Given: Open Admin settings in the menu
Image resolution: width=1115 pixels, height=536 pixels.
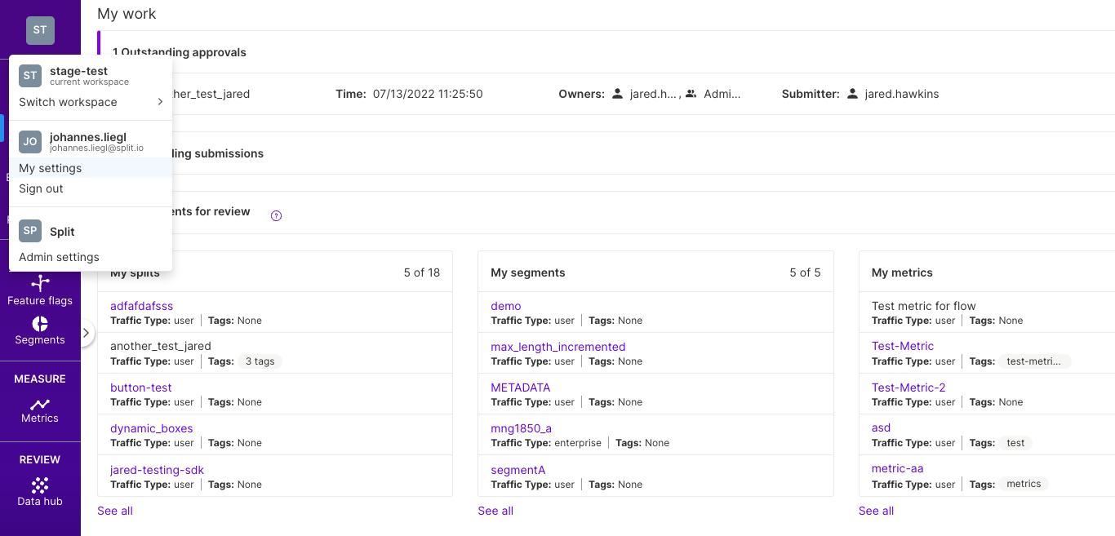Looking at the screenshot, I should [x=91, y=257].
